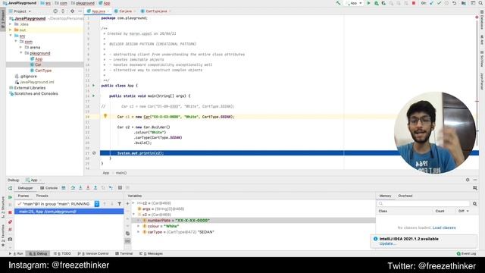Click Select Opened File target icon in Project panel
The image size is (485, 273).
point(55,11)
